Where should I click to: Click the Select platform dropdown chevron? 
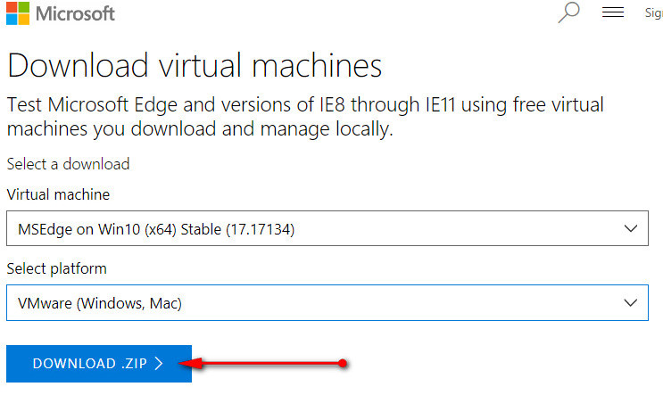(x=631, y=303)
